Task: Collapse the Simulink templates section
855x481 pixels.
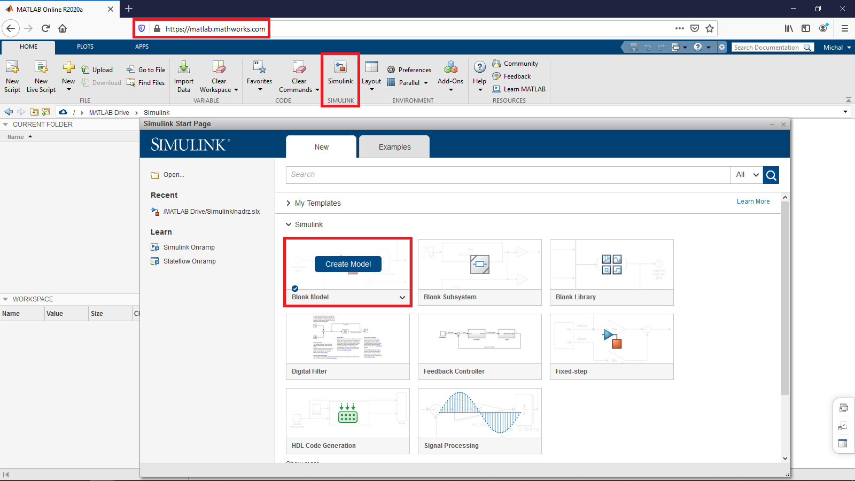Action: pyautogui.click(x=289, y=224)
